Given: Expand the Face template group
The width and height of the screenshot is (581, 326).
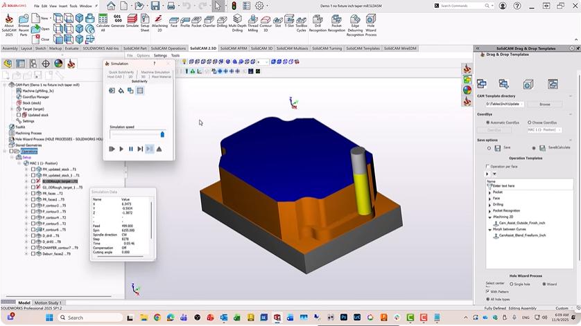Looking at the screenshot, I should [489, 199].
